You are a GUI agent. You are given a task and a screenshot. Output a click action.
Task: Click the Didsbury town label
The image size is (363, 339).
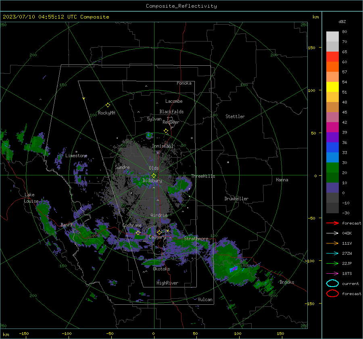coord(152,181)
